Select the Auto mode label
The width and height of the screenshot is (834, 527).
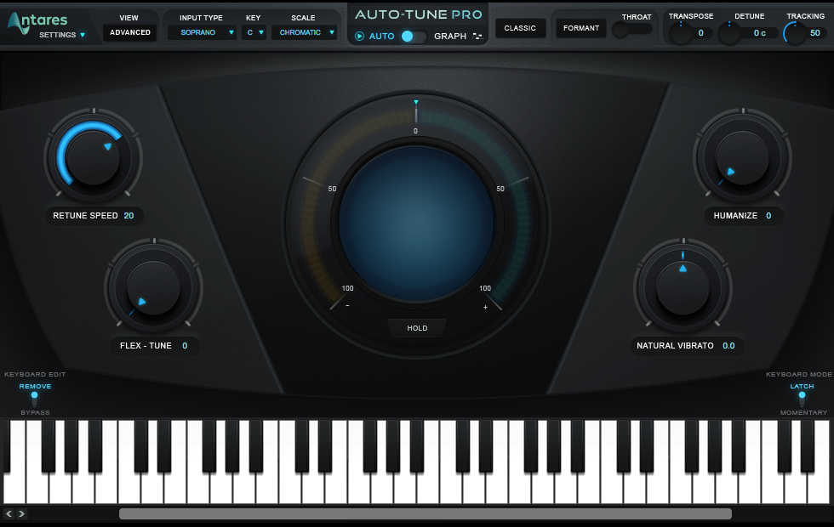pos(382,36)
